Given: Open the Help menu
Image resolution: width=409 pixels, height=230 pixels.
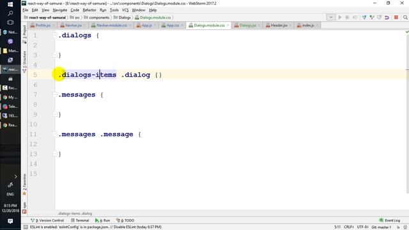Looking at the screenshot, I should click(x=153, y=10).
